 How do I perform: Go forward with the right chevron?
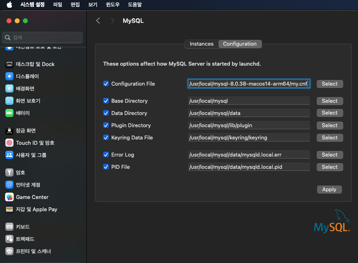click(113, 21)
